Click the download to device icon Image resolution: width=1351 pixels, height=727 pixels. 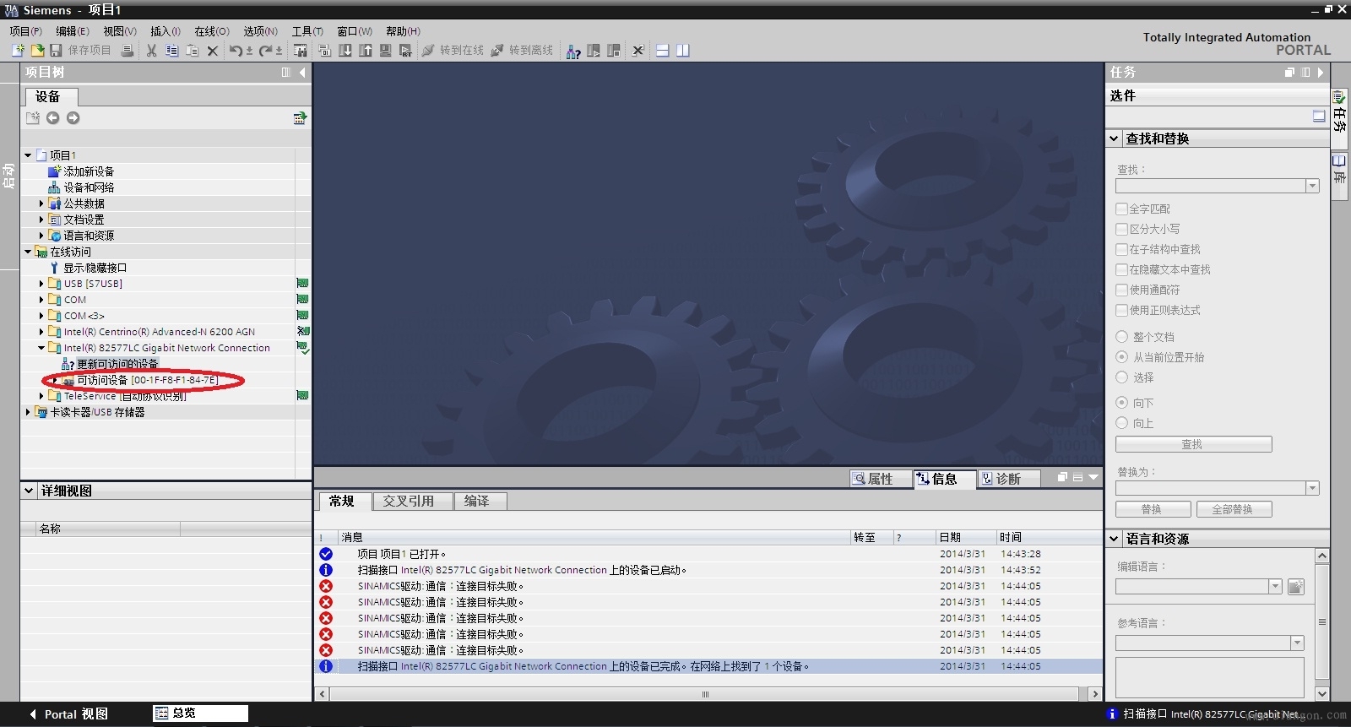point(345,51)
